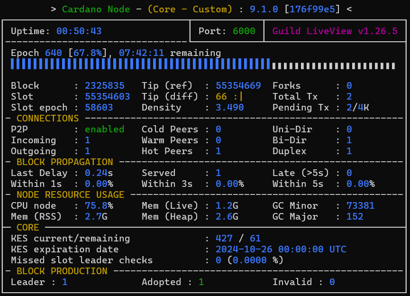Image resolution: width=410 pixels, height=296 pixels.
Task: Click the "CONNECTIONS" section heading
Action: [47, 119]
